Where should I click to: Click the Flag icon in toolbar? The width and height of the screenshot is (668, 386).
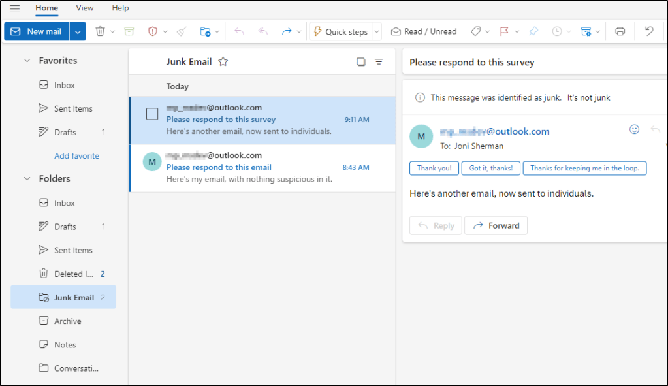[x=504, y=31]
